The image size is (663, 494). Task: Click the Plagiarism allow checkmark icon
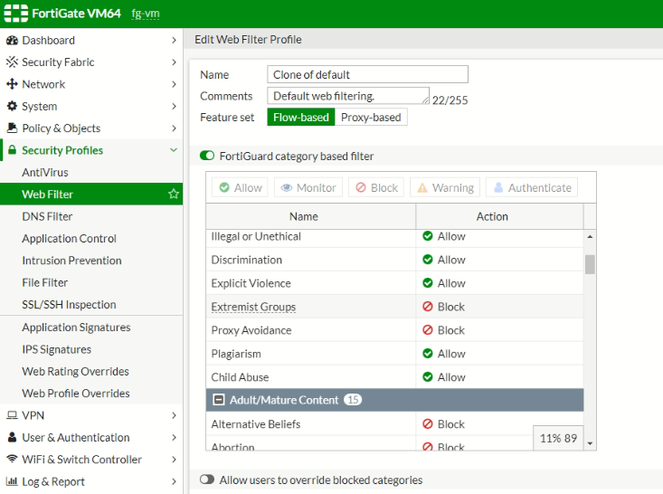point(428,354)
